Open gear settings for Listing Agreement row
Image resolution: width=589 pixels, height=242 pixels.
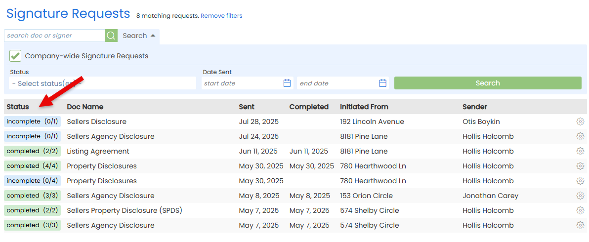[580, 151]
